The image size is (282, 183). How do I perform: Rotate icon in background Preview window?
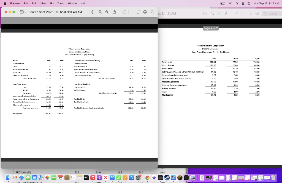(x=250, y=14)
